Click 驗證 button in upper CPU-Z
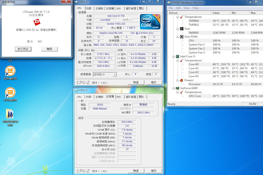 (136, 82)
